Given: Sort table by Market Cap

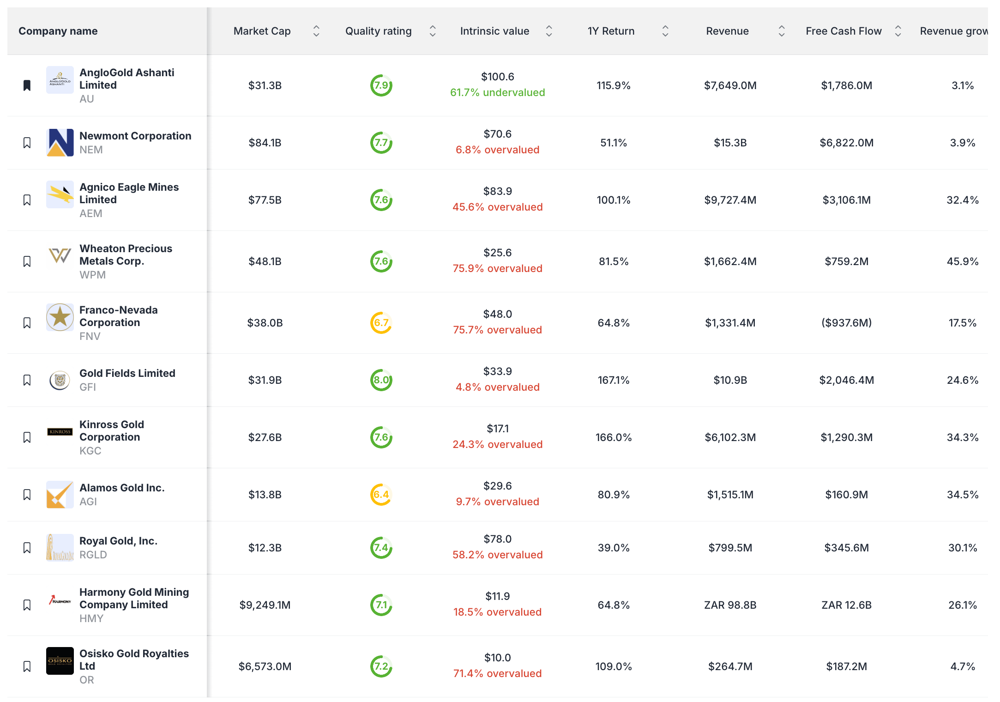Looking at the screenshot, I should [316, 31].
